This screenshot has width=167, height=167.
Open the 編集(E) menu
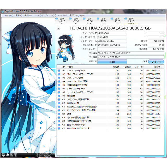pos(19,15)
